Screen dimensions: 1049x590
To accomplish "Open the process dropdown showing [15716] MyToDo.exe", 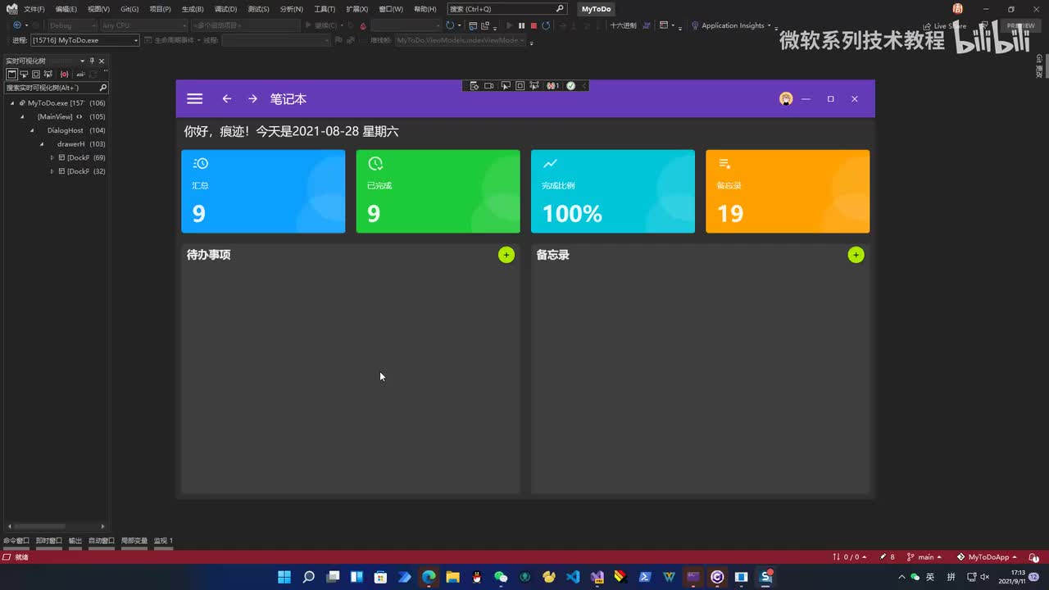I will [x=85, y=40].
